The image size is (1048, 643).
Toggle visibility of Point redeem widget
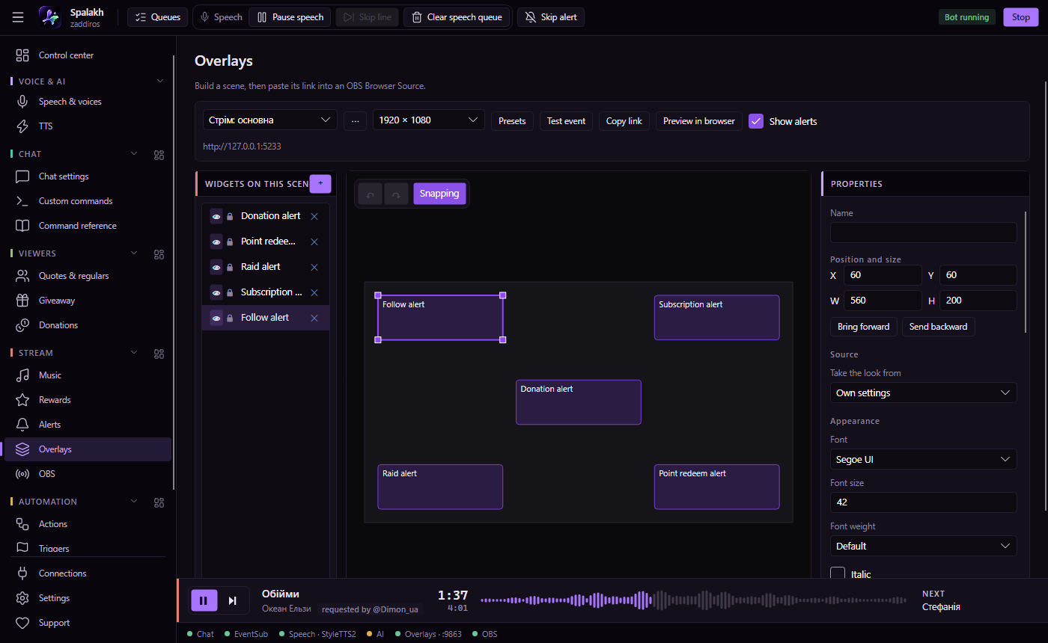pyautogui.click(x=216, y=241)
